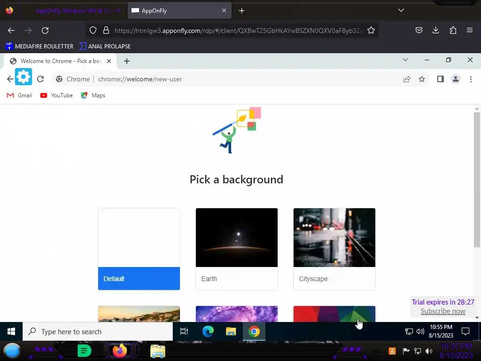Share this page icon in Chrome
Image resolution: width=481 pixels, height=361 pixels.
point(407,79)
